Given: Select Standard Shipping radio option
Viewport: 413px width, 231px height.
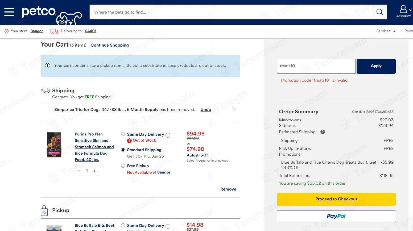Looking at the screenshot, I should [123, 150].
